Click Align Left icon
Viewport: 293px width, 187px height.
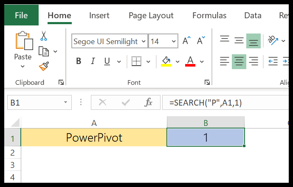(225, 61)
